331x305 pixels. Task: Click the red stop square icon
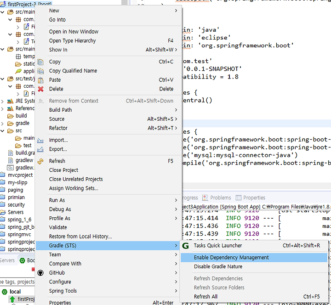(33, 269)
